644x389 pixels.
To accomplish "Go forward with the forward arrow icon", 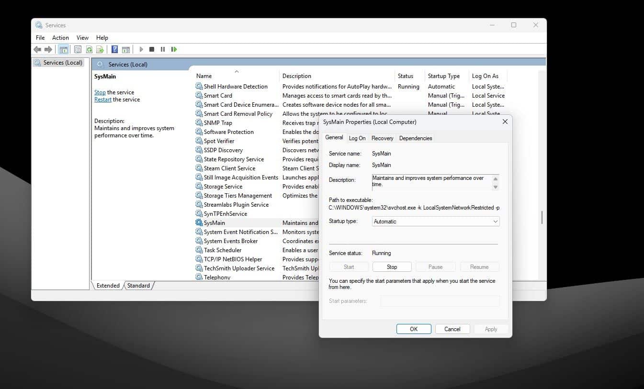I will point(48,49).
